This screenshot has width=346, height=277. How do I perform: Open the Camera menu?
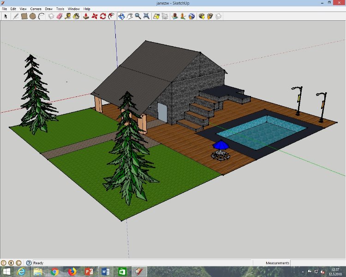point(36,9)
